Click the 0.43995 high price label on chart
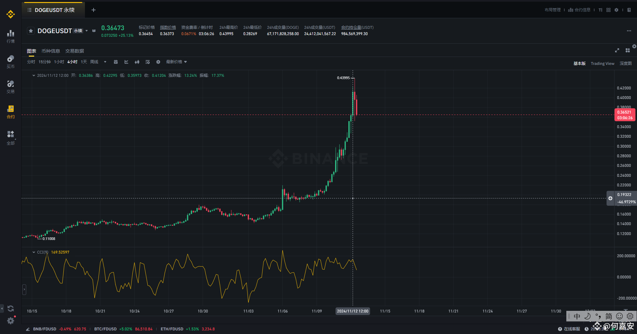Image resolution: width=637 pixels, height=334 pixels. (343, 78)
